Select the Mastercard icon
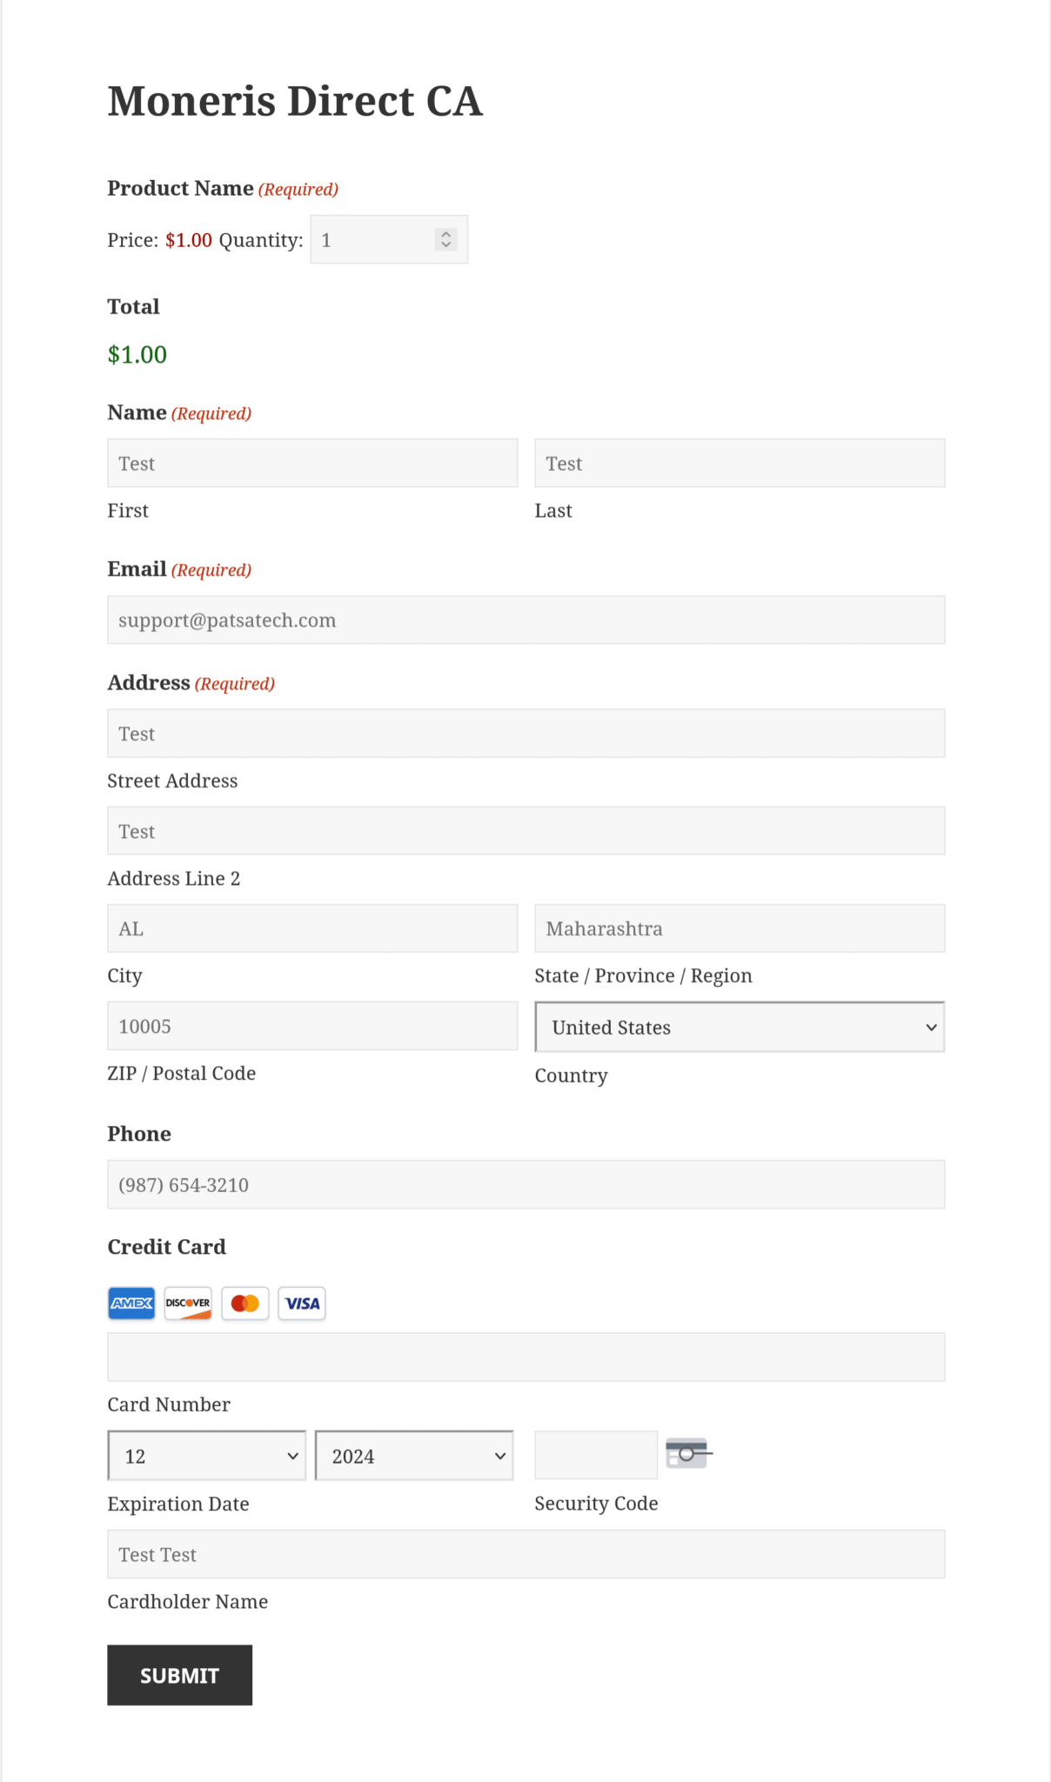The image size is (1051, 1782). coord(244,1303)
